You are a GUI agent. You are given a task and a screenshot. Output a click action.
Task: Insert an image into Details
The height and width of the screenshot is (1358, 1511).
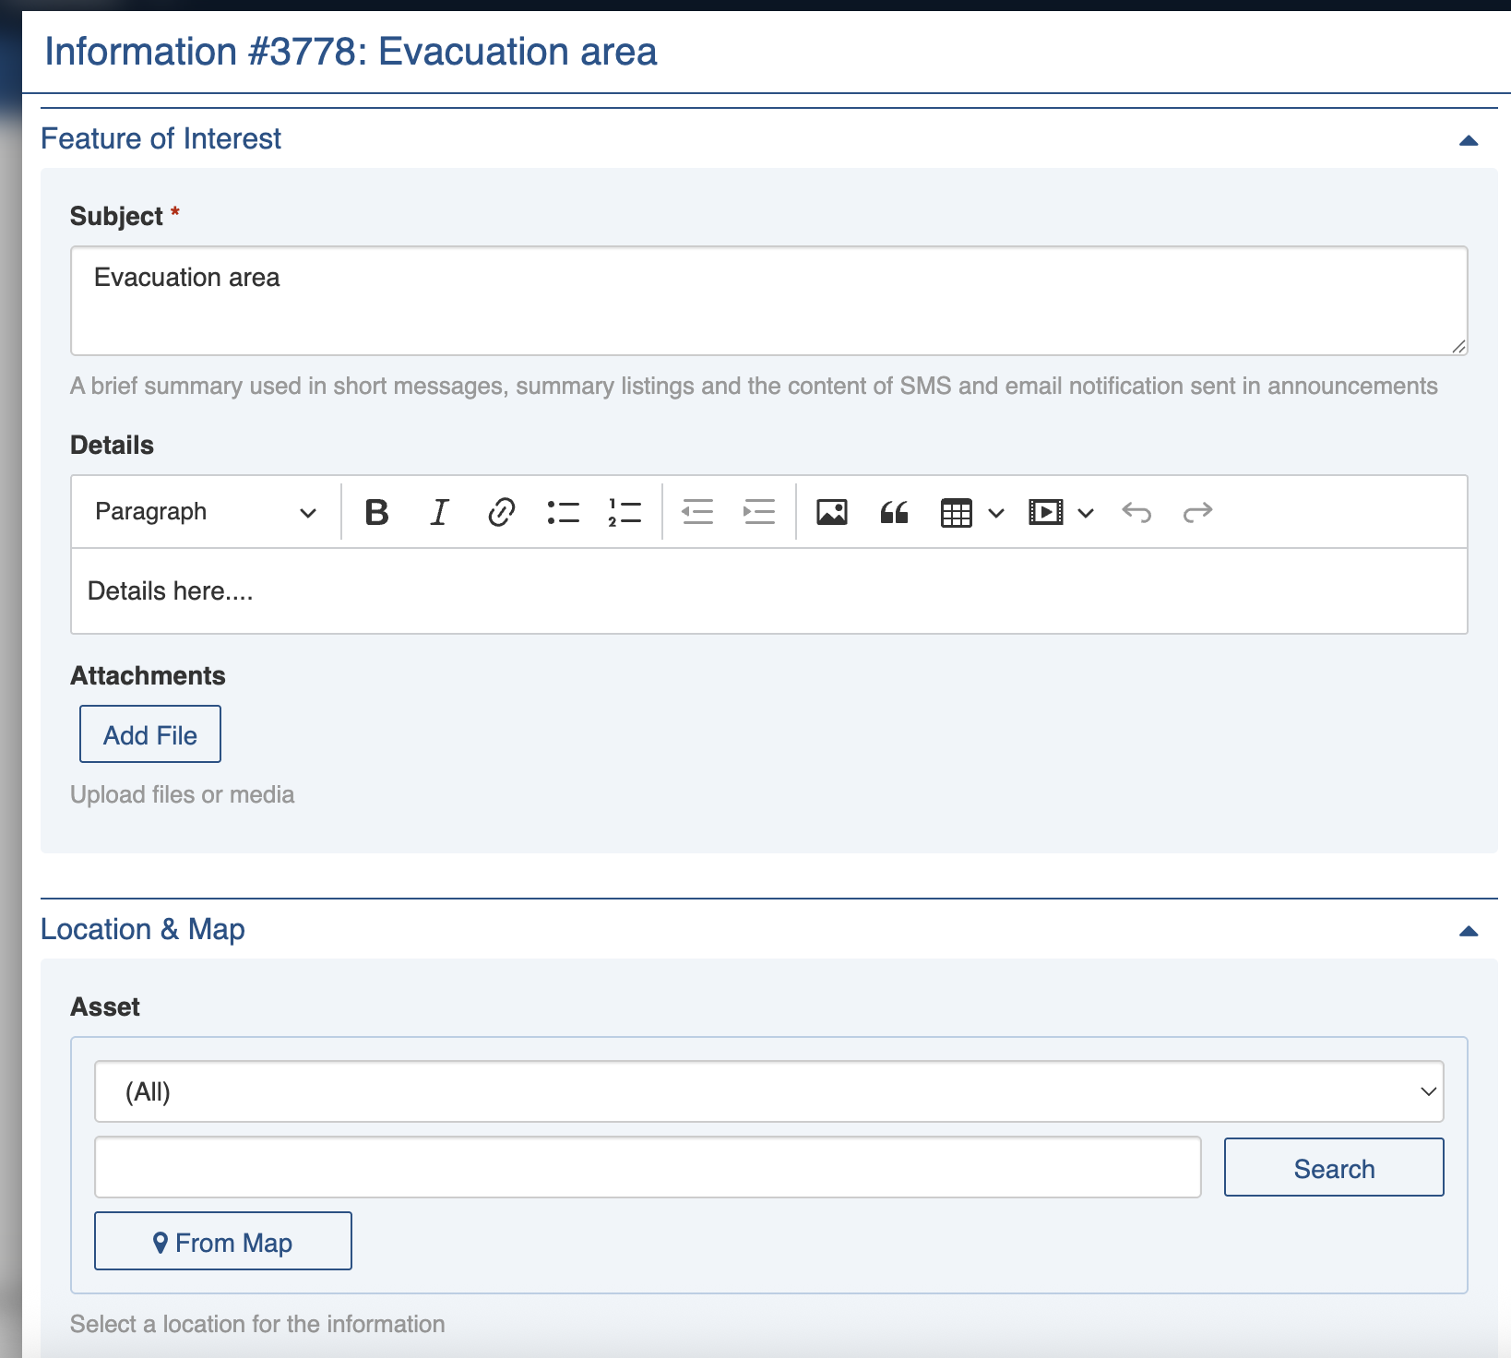click(831, 512)
